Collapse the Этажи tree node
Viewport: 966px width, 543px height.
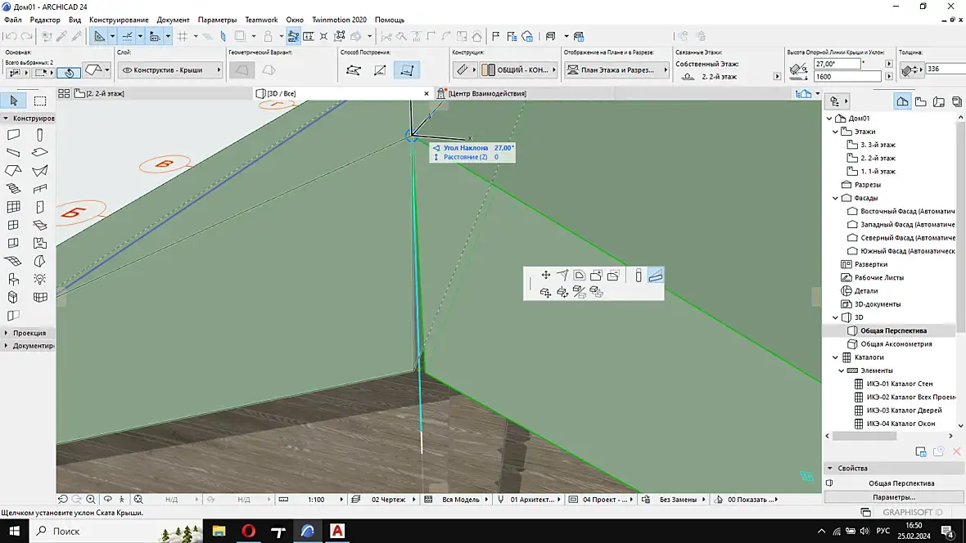click(835, 132)
